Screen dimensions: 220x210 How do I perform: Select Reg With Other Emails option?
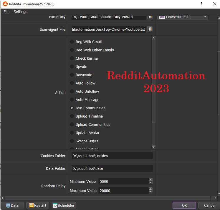point(72,50)
